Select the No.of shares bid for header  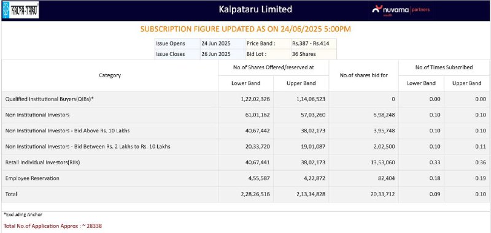point(363,75)
